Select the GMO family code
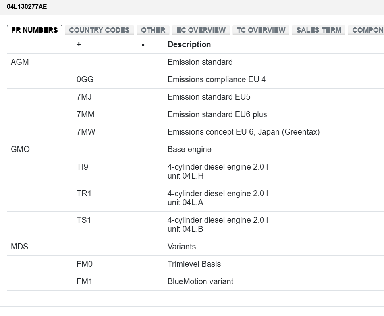The height and width of the screenshot is (316, 384). pyautogui.click(x=20, y=150)
